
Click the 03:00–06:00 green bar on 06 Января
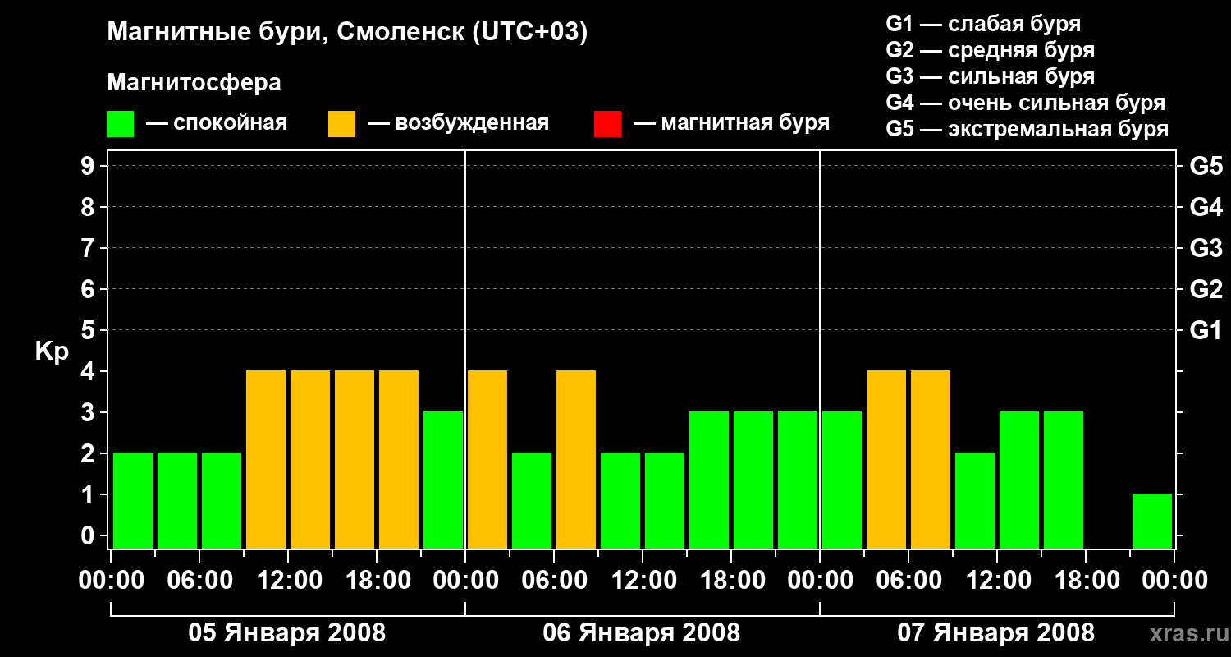pos(532,500)
